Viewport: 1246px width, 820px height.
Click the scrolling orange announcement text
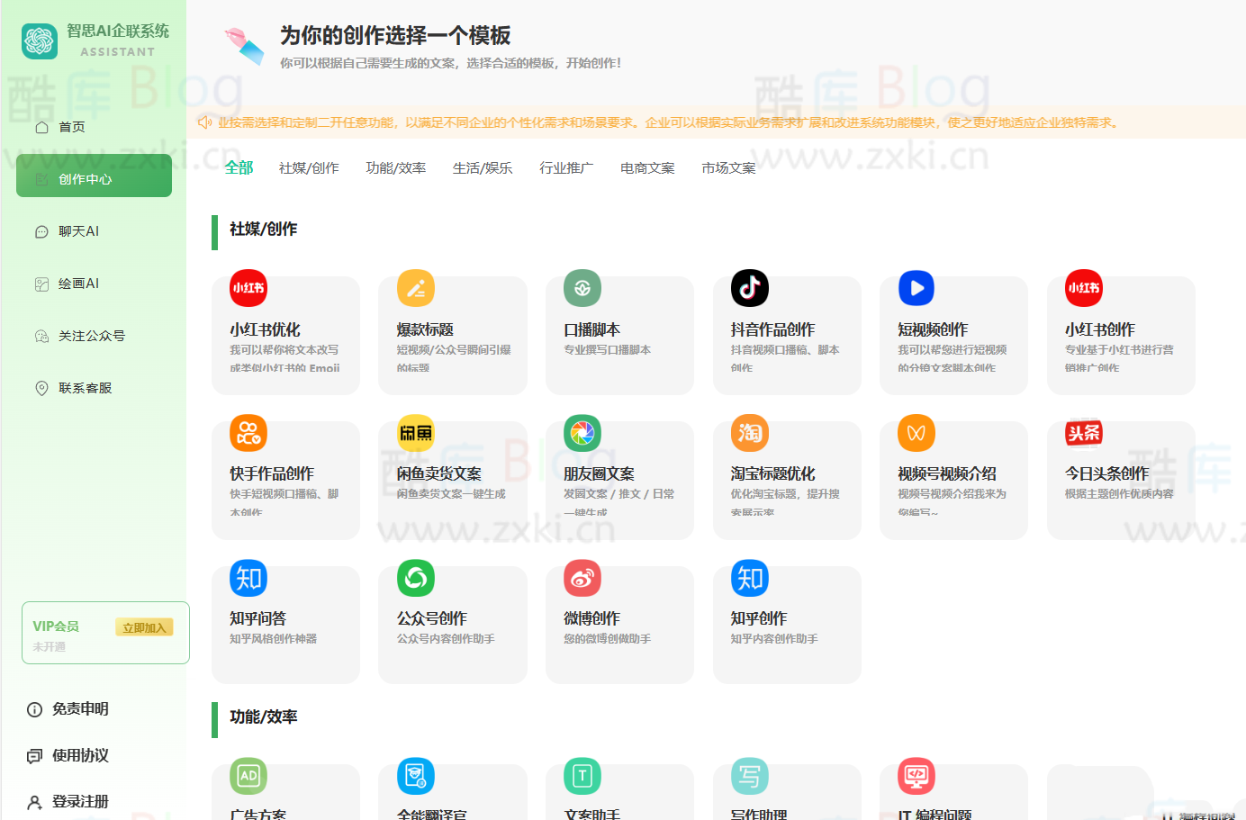(x=670, y=122)
